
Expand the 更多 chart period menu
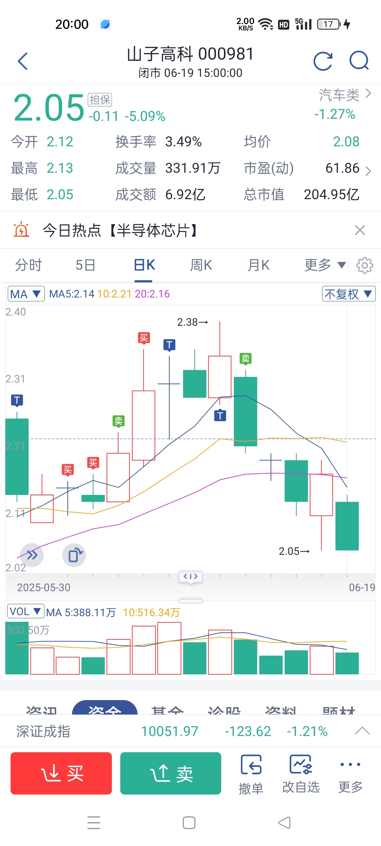[325, 265]
